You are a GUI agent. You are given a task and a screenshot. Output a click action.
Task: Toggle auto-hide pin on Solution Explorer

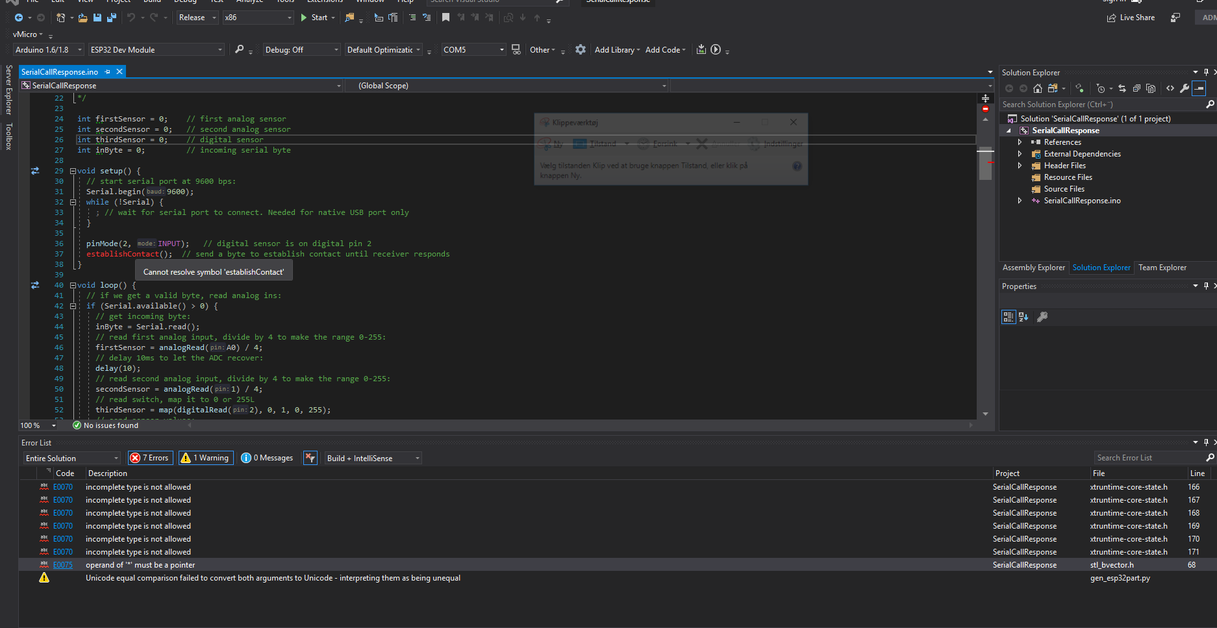[1206, 72]
